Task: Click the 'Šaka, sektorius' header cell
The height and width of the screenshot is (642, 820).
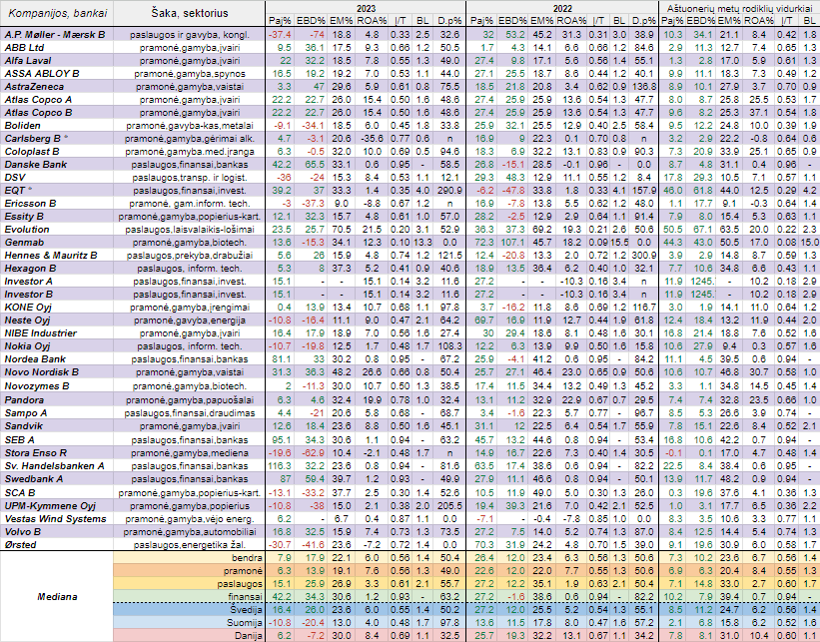Action: pyautogui.click(x=190, y=14)
